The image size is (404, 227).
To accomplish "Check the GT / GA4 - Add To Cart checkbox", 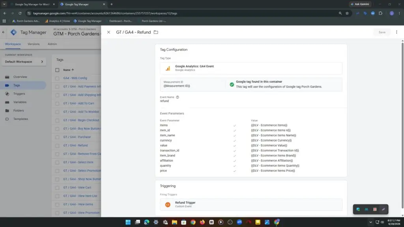I will point(57,104).
